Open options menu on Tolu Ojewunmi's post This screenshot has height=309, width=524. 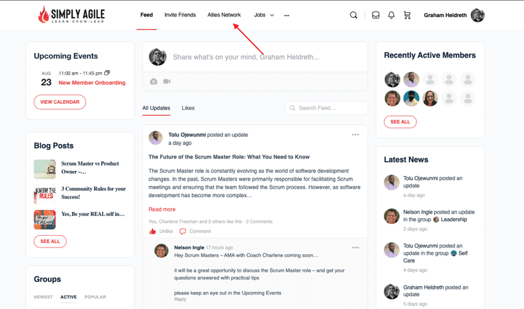(355, 135)
